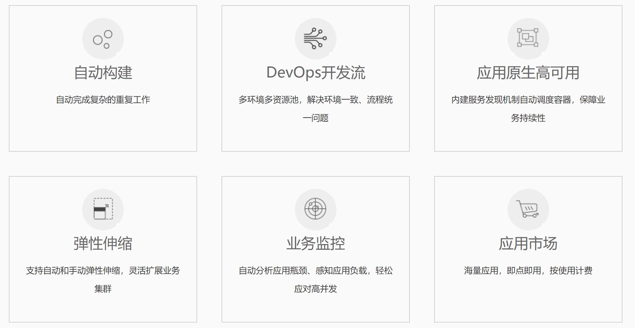Click the circuit flow icon for DevOps开发流
The height and width of the screenshot is (328, 635).
315,39
